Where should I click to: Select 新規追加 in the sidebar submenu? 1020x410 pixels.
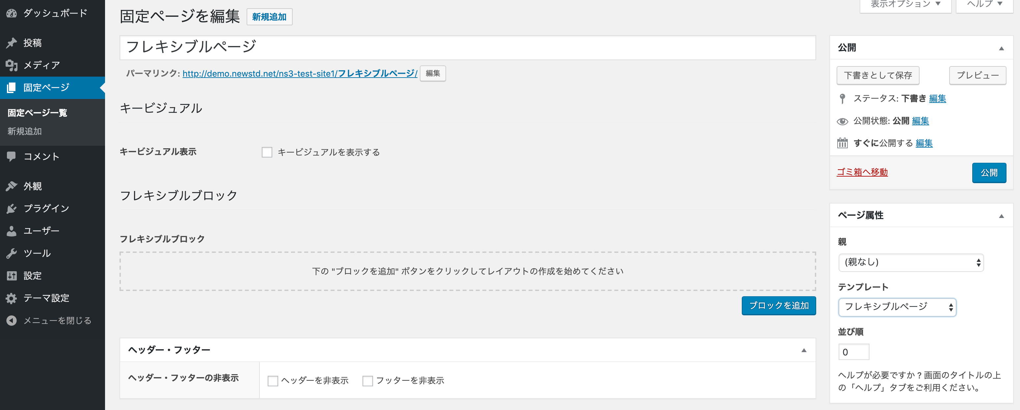[x=25, y=131]
